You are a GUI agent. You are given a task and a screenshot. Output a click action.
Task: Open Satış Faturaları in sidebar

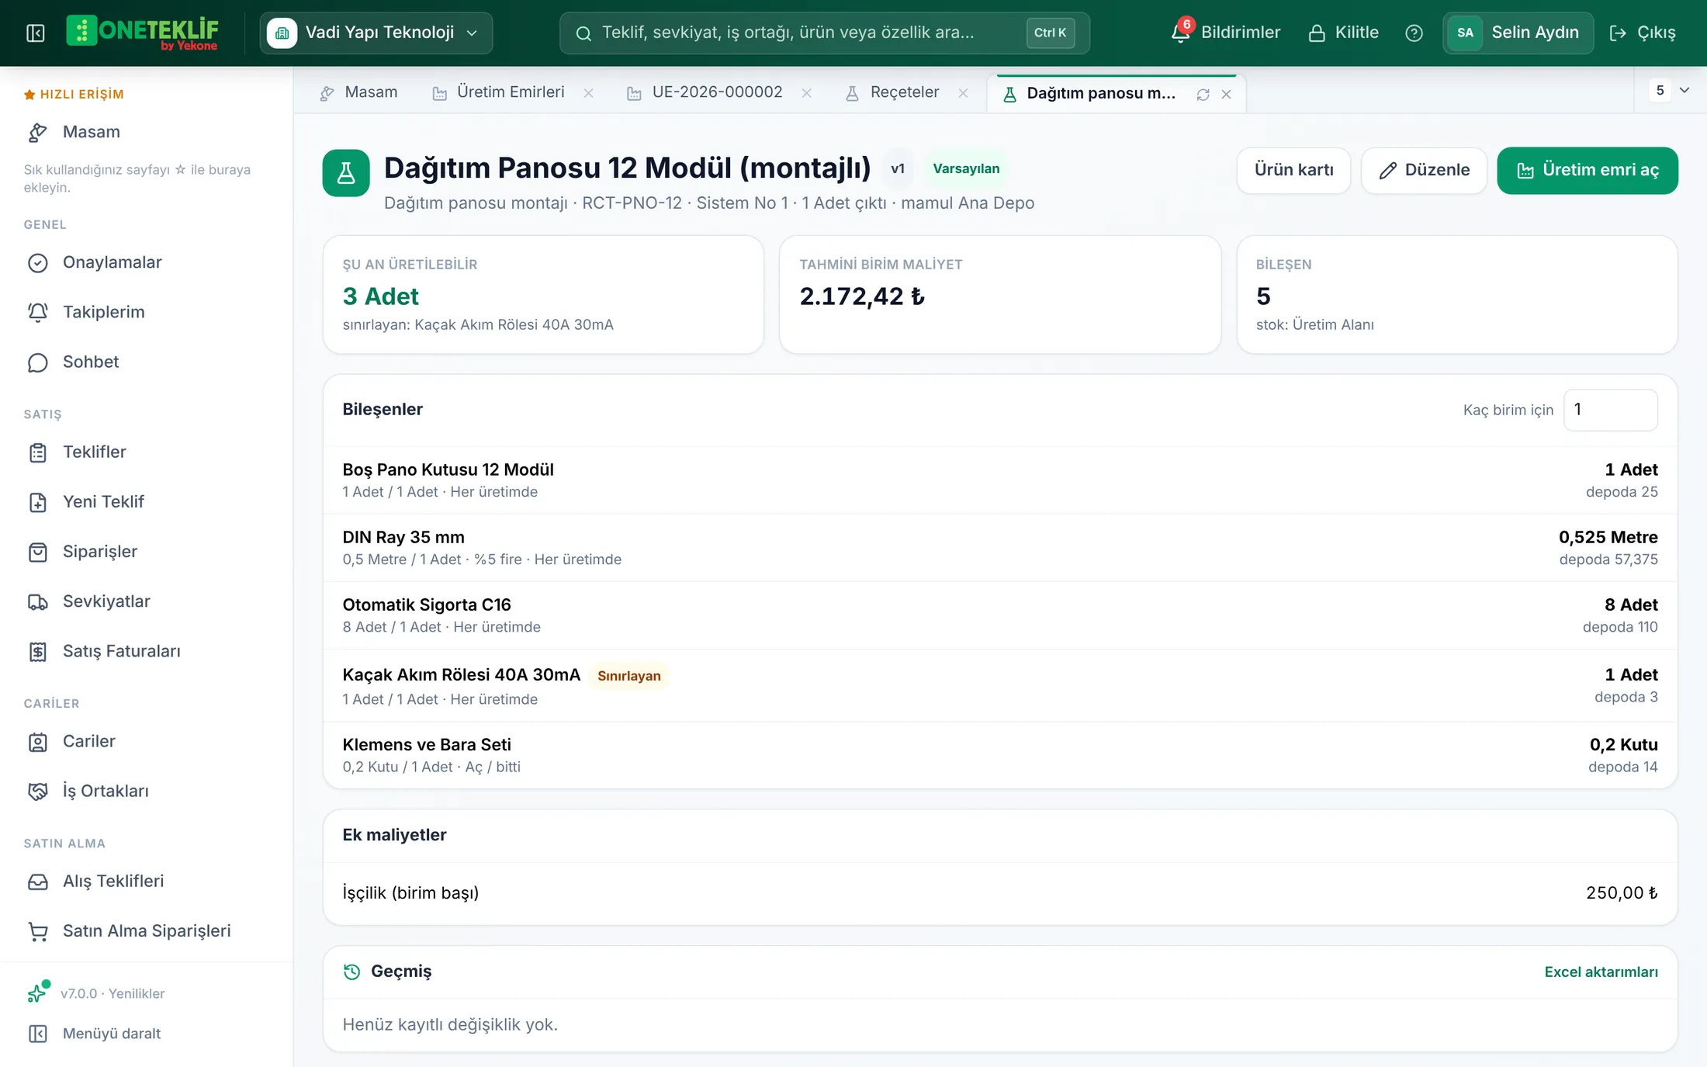(x=146, y=651)
